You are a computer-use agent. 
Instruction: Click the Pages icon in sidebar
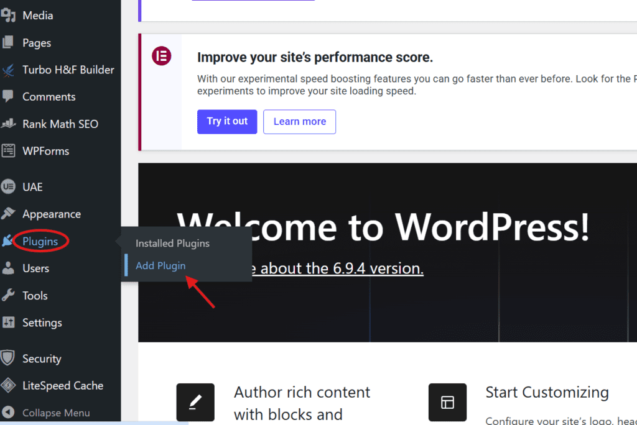pos(8,42)
